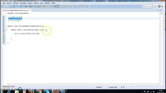The image size is (166, 93).
Task: Click the Run Last Tool icon with red toolbox
Action: 31,6
